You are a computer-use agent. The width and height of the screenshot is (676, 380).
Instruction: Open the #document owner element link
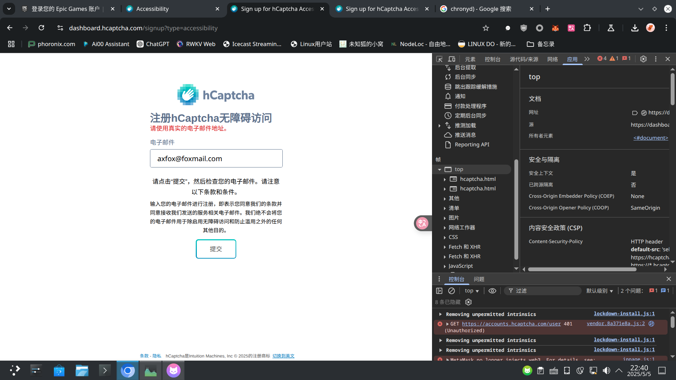point(651,138)
